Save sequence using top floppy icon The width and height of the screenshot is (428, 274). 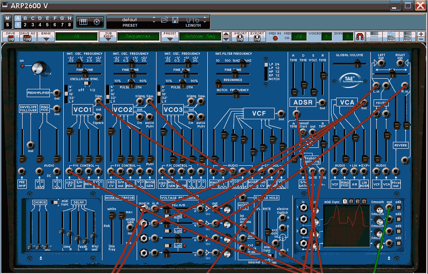(x=175, y=20)
